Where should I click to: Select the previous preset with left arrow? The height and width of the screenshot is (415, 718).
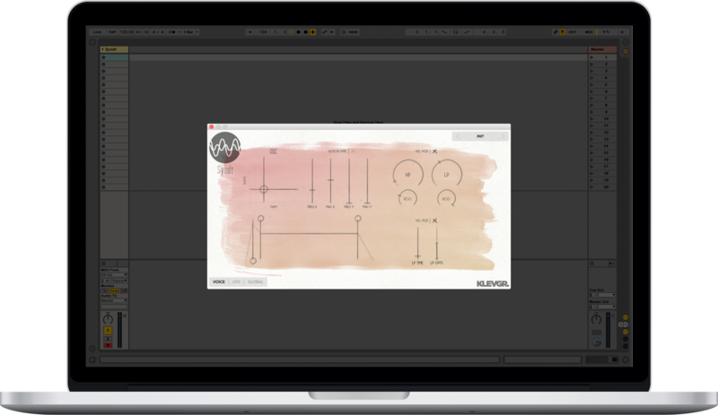[457, 136]
